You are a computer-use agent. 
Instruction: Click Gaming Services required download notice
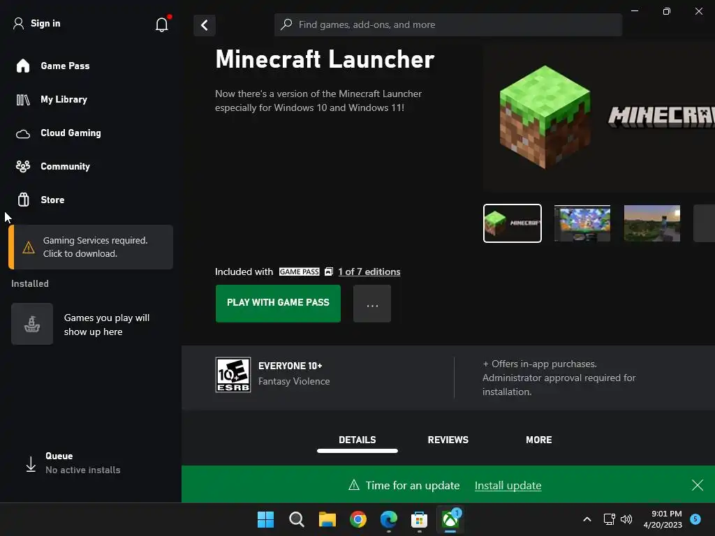[x=91, y=247]
